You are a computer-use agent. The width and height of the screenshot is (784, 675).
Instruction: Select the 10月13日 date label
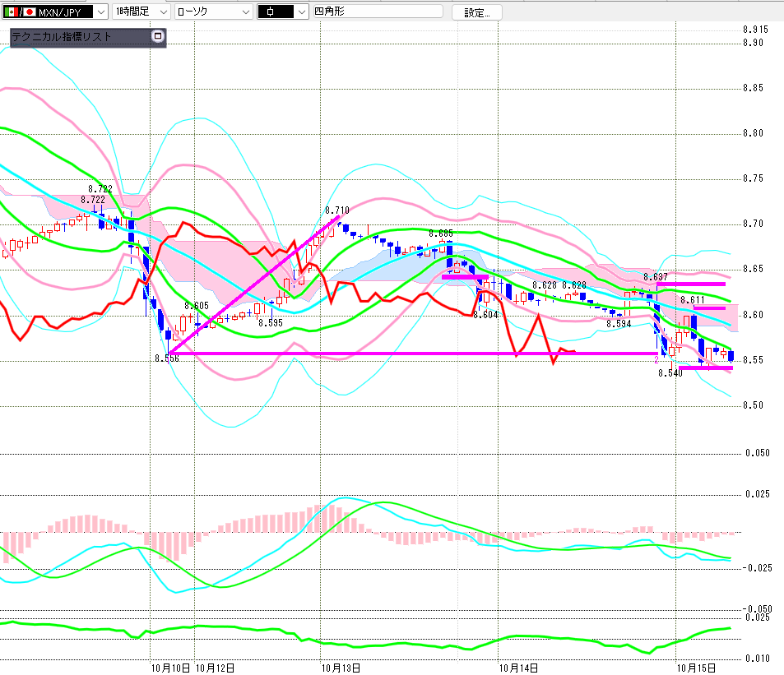click(341, 668)
